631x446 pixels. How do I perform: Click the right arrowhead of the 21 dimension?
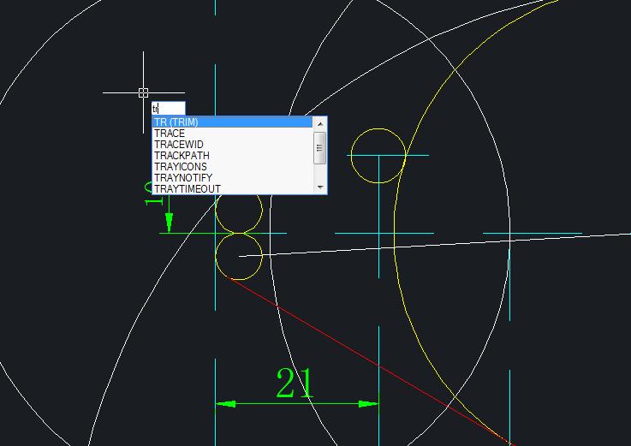click(x=368, y=404)
